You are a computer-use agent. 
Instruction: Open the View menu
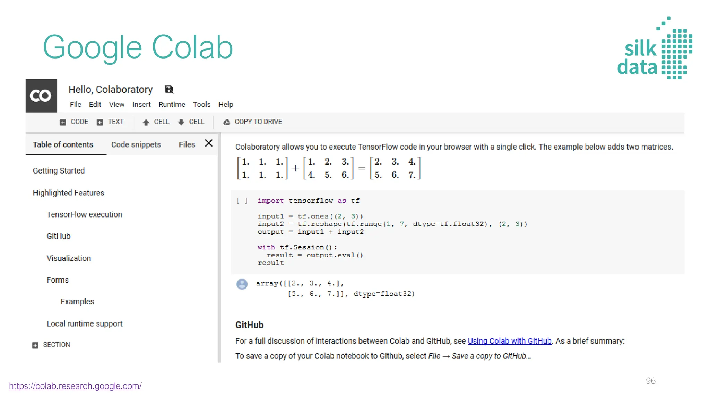[116, 104]
